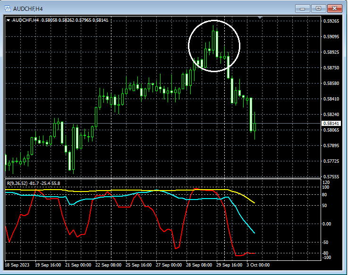Click the 0.58750 price scale label

click(331, 67)
